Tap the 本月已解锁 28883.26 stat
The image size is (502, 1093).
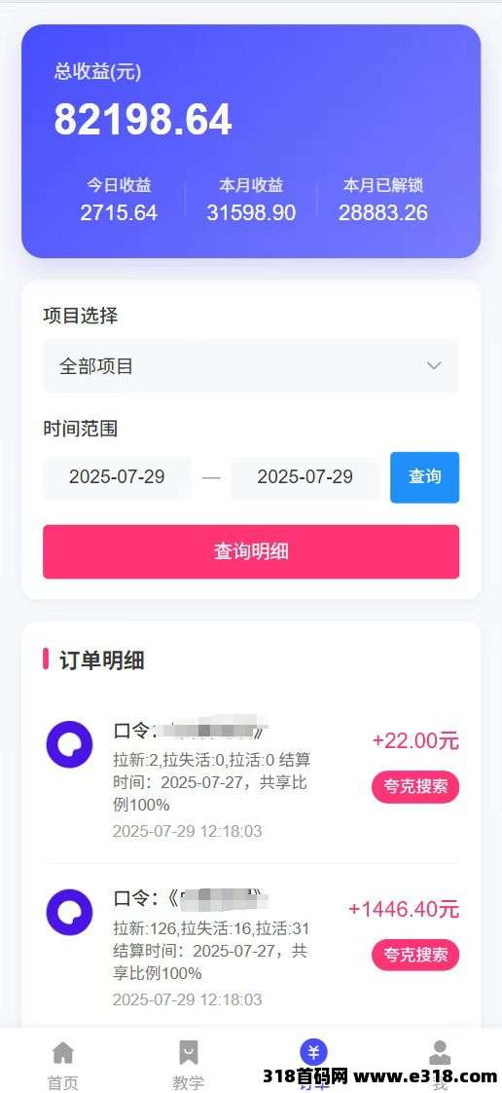(x=383, y=200)
